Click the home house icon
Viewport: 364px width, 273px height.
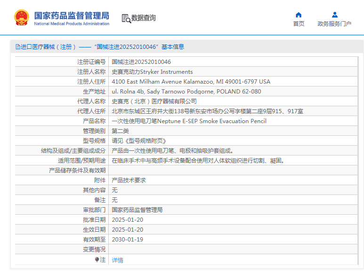point(299,15)
